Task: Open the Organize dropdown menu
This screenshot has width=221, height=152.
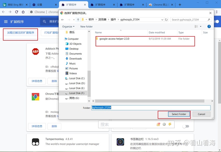Action: pos(68,27)
